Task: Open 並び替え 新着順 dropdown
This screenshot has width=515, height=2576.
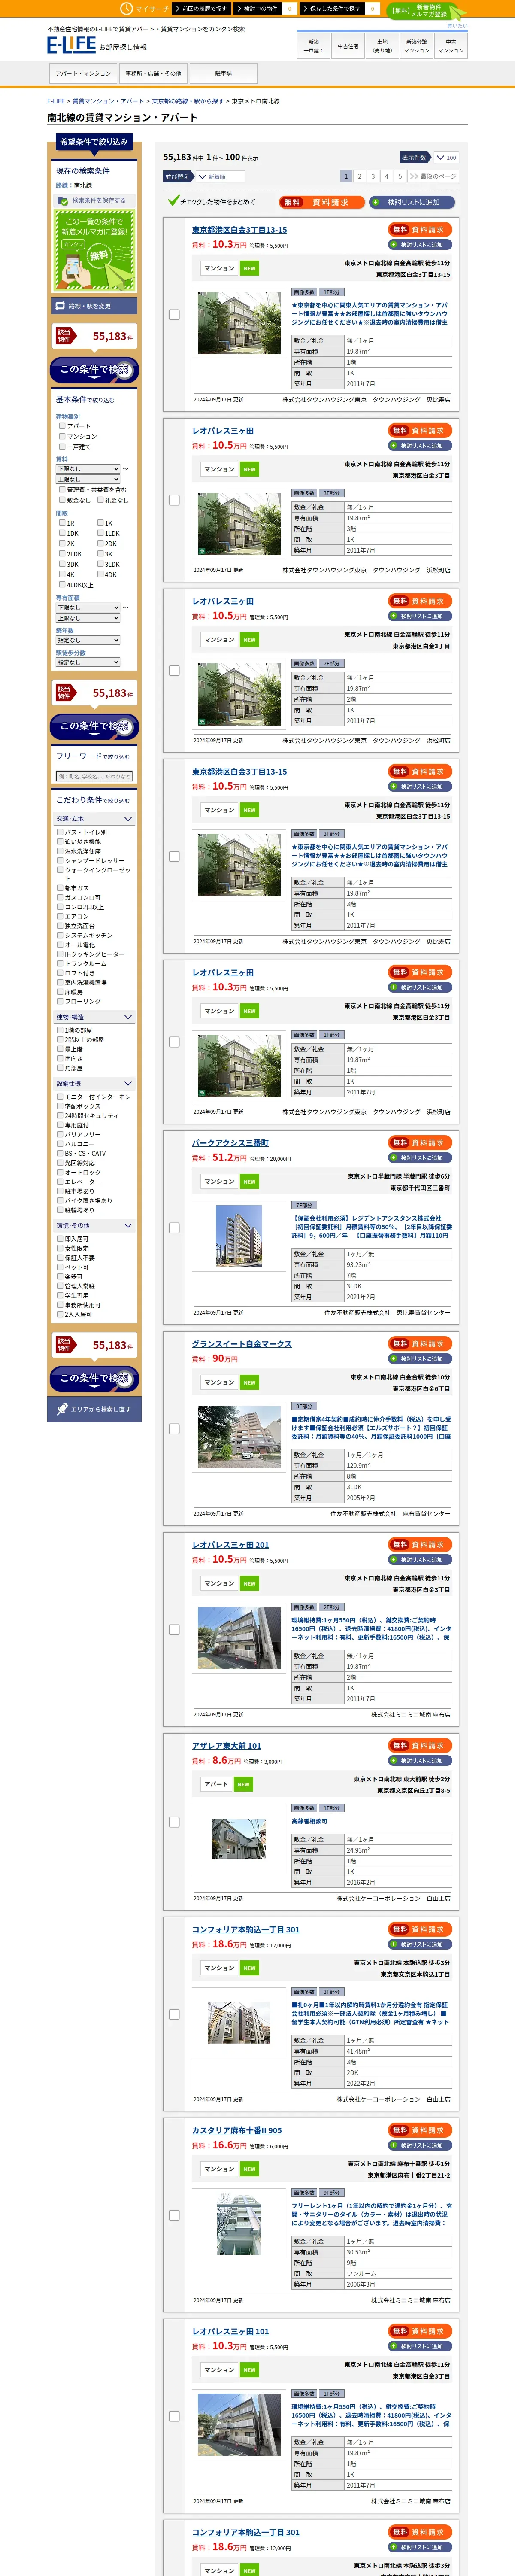Action: coord(220,177)
